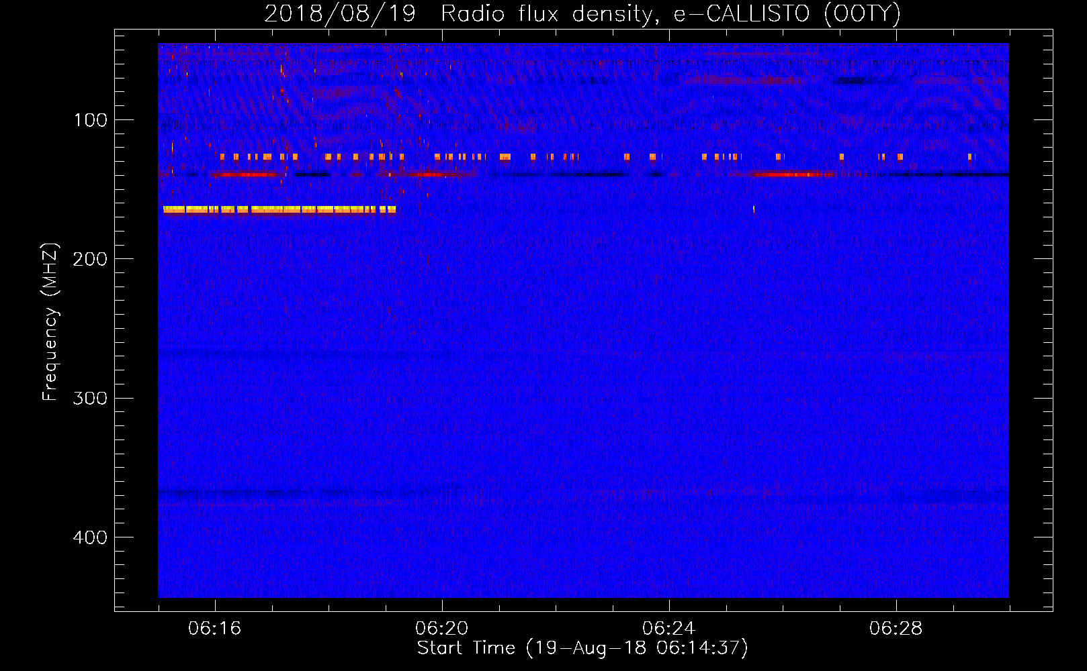Click the long yellow emission band near 165 MHz
This screenshot has width=1087, height=671.
click(279, 209)
